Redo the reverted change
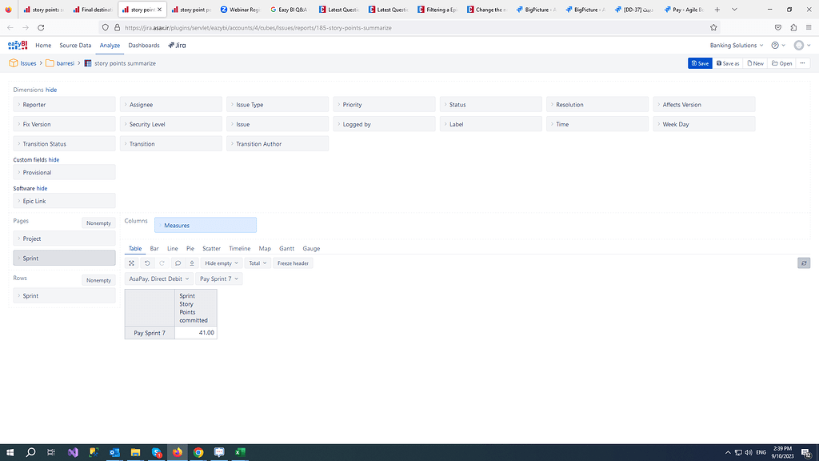This screenshot has height=461, width=819. (162, 263)
